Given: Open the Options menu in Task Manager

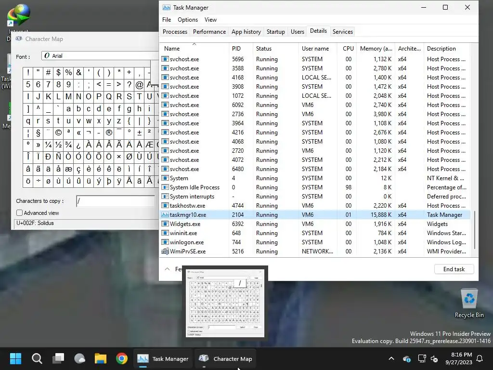Looking at the screenshot, I should point(188,19).
